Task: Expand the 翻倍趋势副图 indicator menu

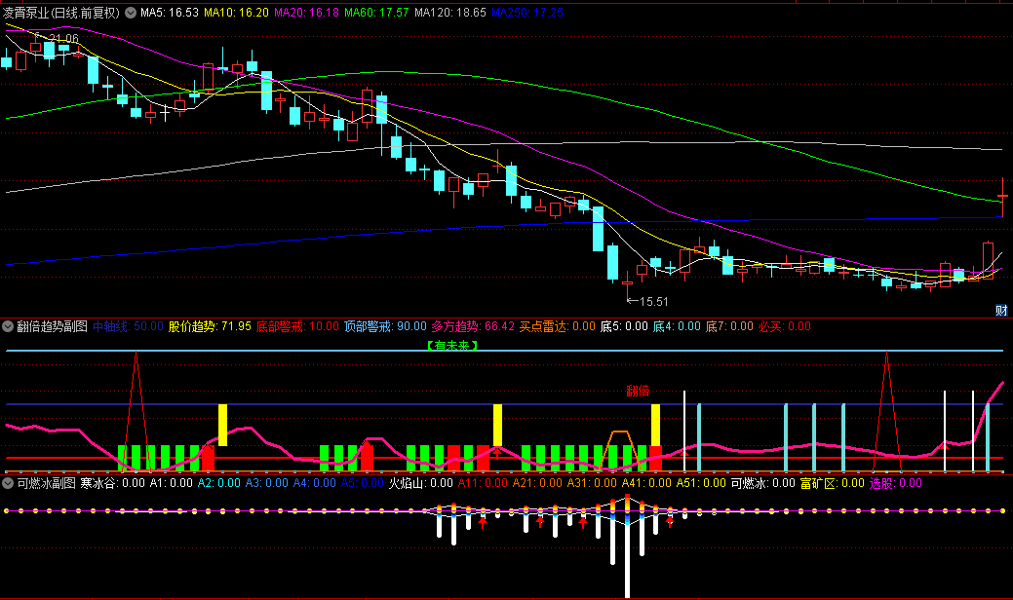Action: click(8, 326)
